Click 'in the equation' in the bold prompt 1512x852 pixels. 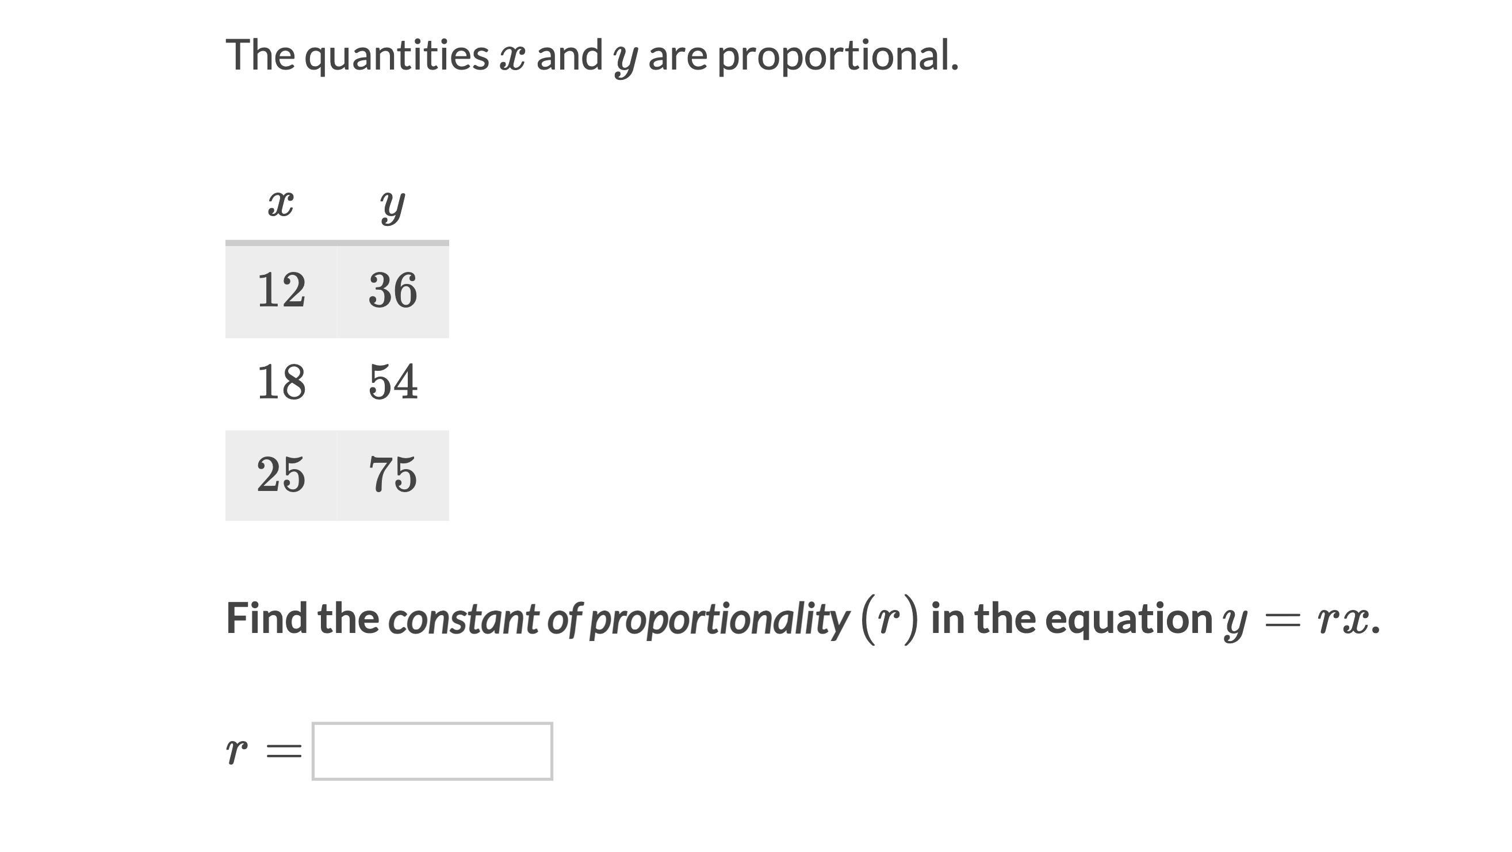(x=1072, y=619)
